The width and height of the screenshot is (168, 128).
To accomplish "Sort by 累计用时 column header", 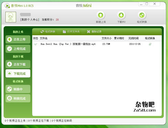I will click(119, 38).
